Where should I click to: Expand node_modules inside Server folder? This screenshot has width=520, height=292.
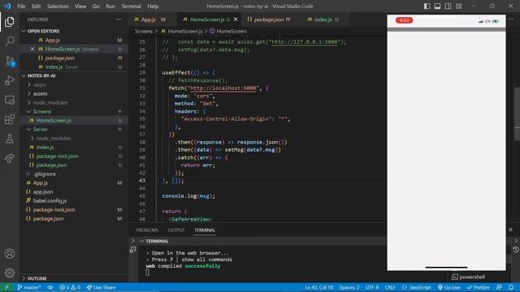tap(32, 139)
